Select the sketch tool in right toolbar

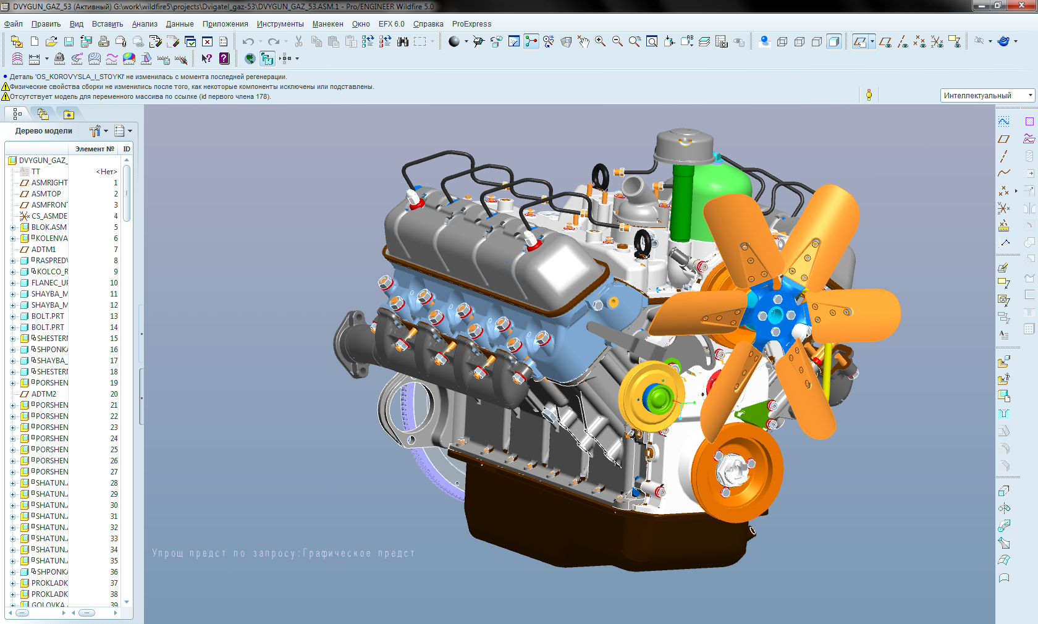pyautogui.click(x=1004, y=122)
